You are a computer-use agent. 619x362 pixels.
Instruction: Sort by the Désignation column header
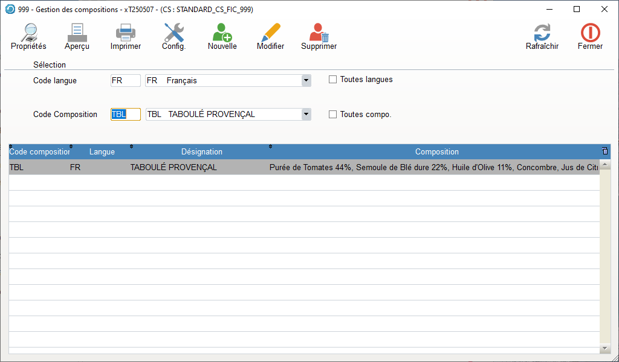click(x=201, y=152)
